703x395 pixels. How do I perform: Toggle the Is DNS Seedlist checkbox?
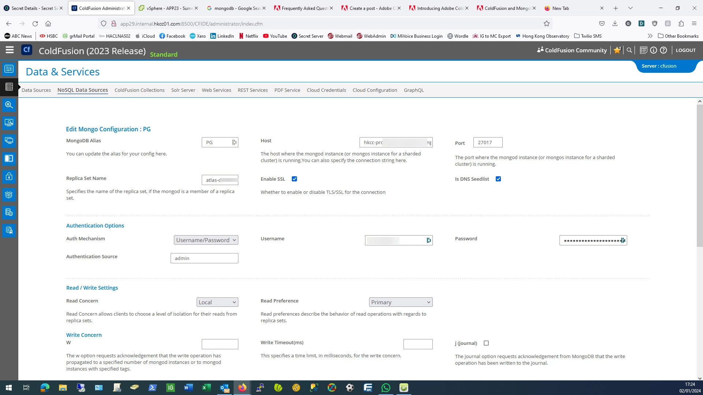coord(498,179)
